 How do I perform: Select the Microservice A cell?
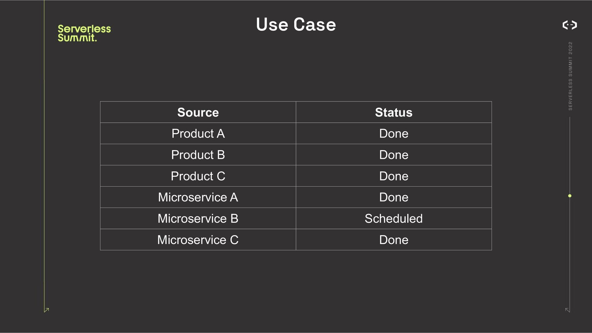[198, 197]
